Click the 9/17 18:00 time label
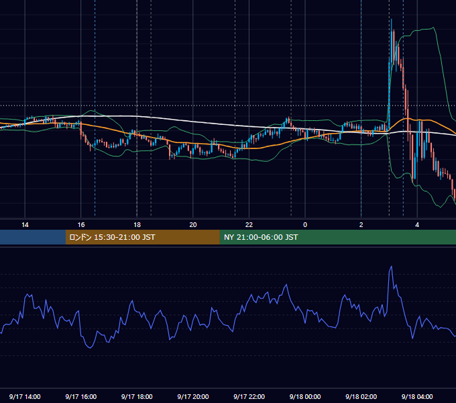Image resolution: width=456 pixels, height=403 pixels. 137,396
